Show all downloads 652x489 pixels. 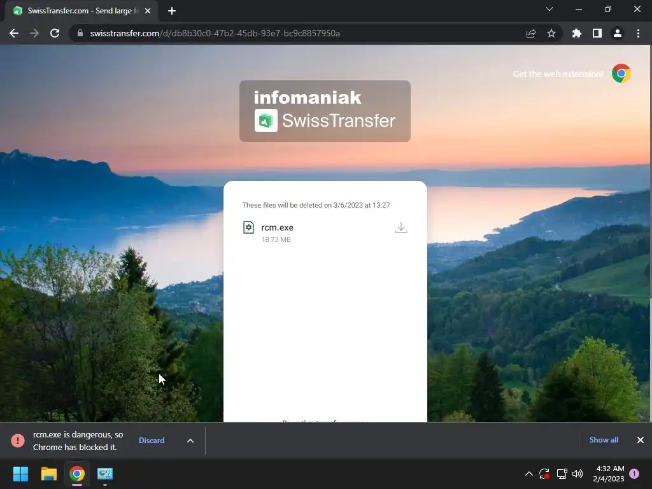[604, 440]
